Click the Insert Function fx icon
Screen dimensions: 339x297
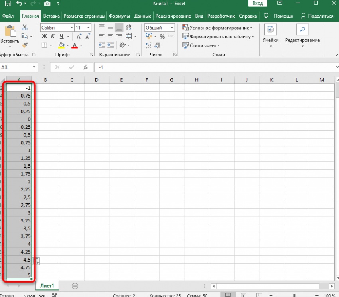tap(85, 67)
